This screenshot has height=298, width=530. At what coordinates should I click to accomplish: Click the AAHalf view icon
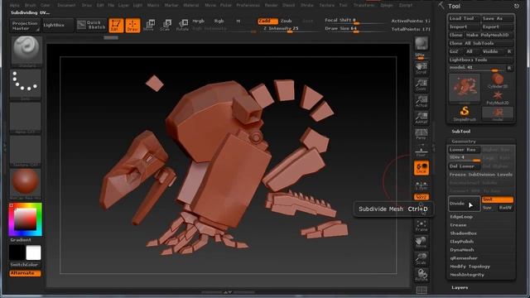pyautogui.click(x=422, y=118)
